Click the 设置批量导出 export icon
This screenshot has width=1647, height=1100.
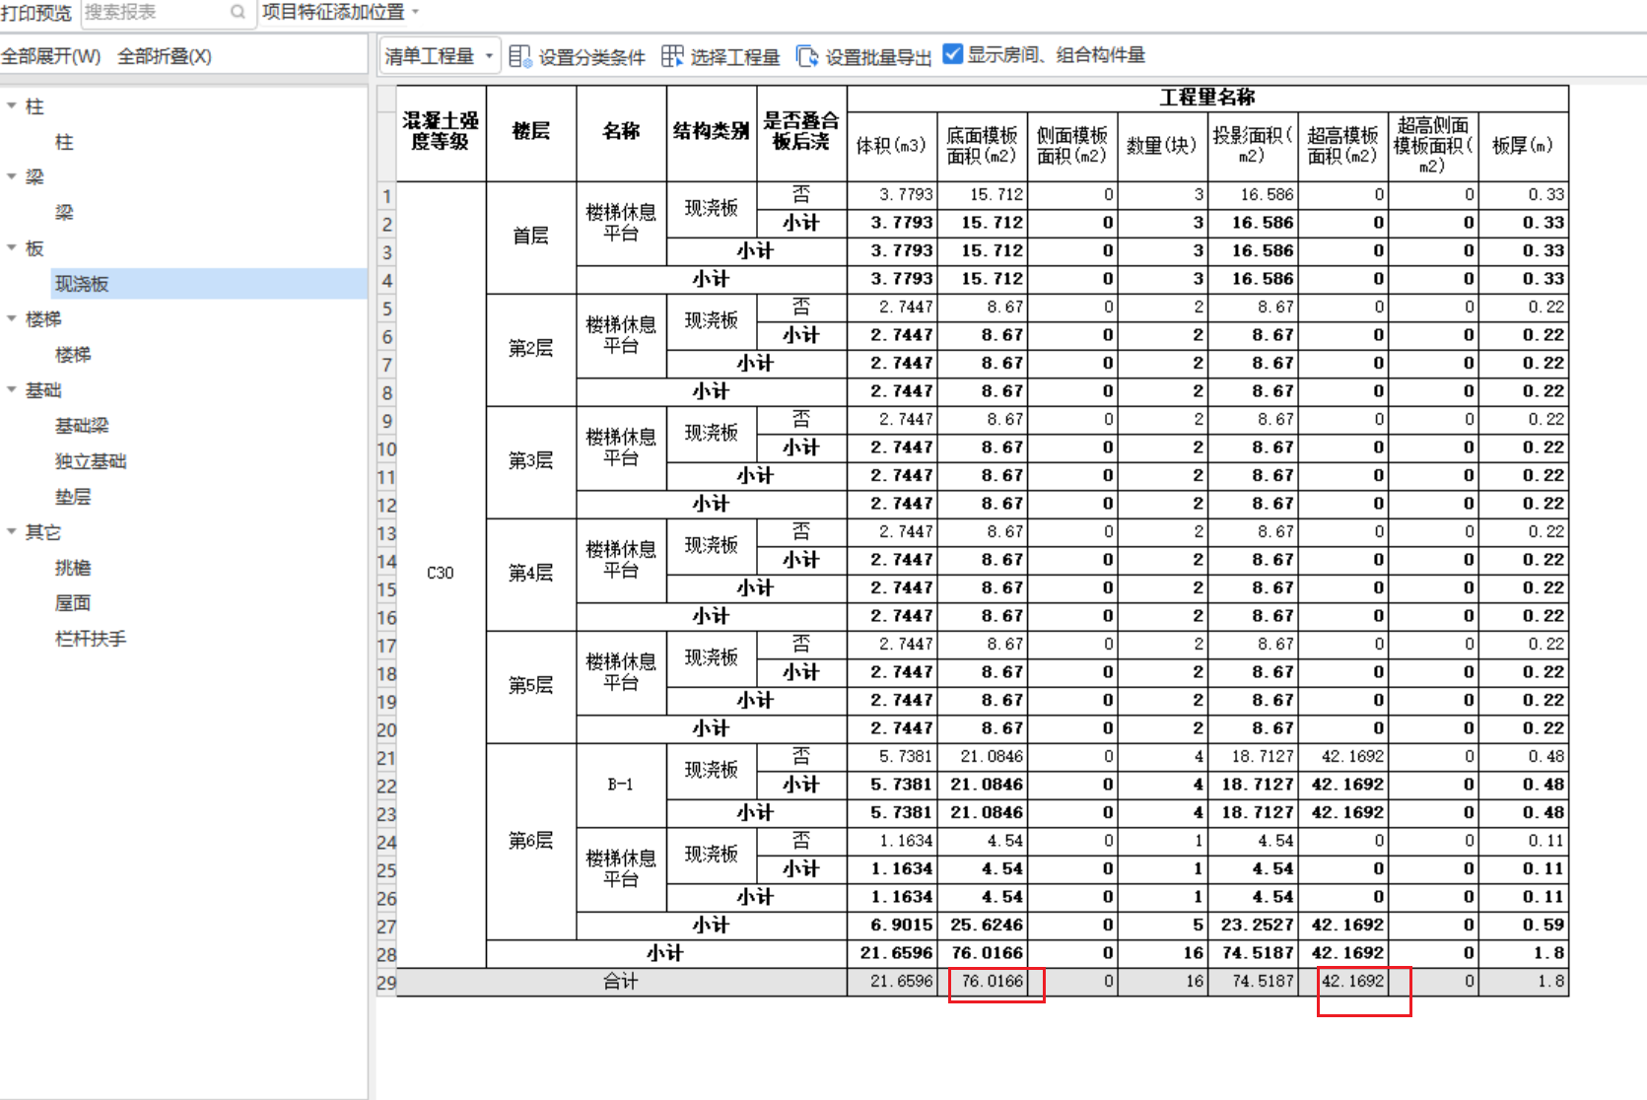point(807,56)
